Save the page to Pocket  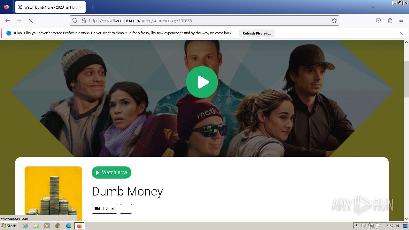point(378,20)
